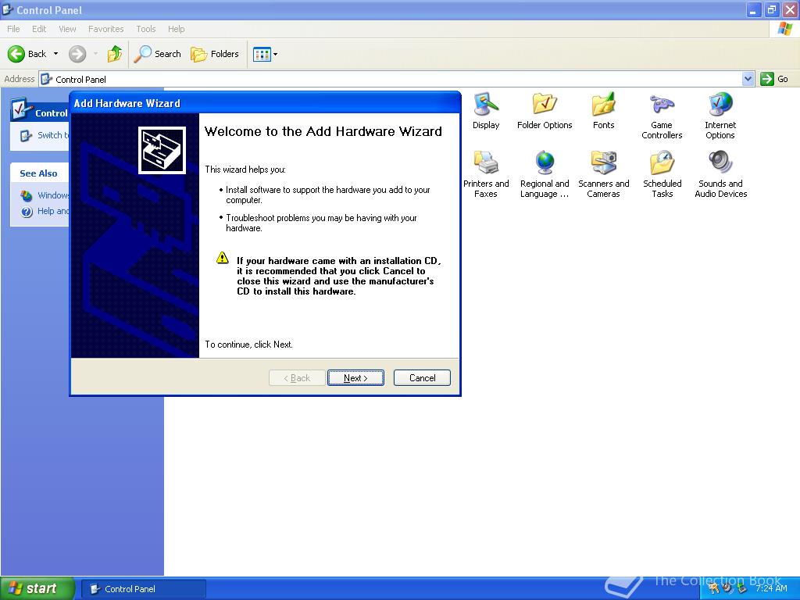Screen dimensions: 800x600
Task: Open the Tools menu
Action: (145, 29)
